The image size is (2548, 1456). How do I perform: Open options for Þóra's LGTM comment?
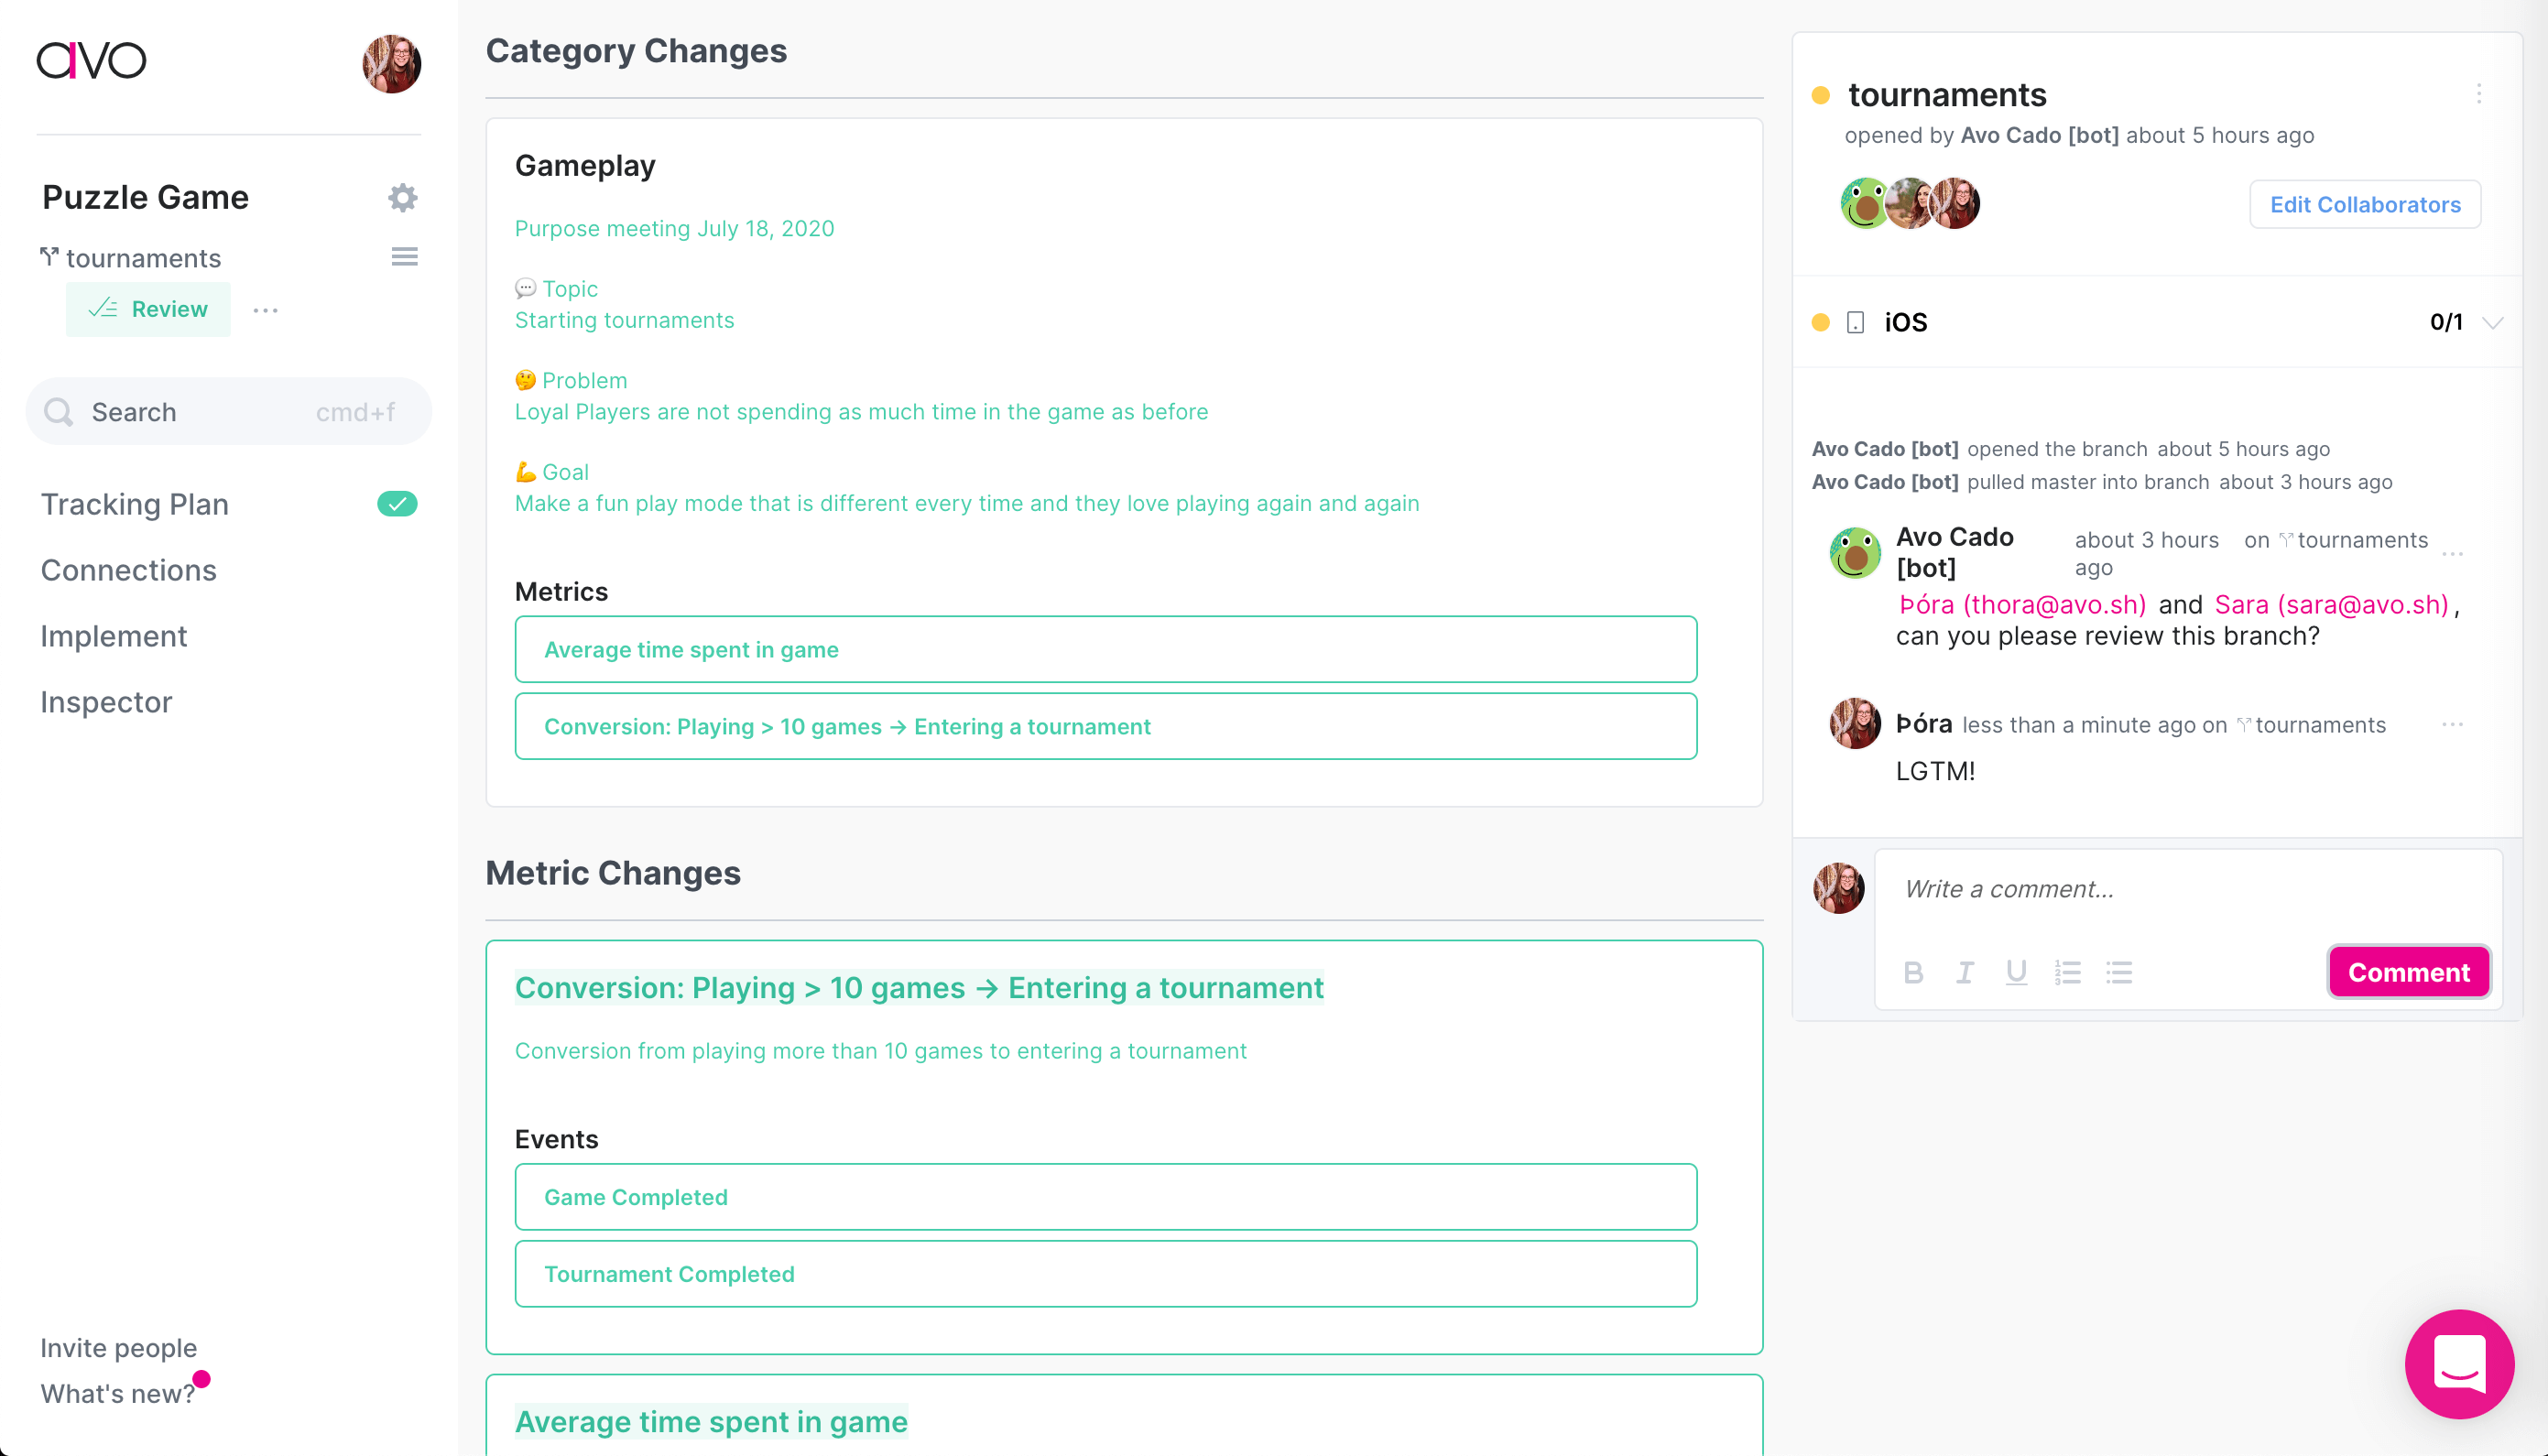pyautogui.click(x=2453, y=724)
